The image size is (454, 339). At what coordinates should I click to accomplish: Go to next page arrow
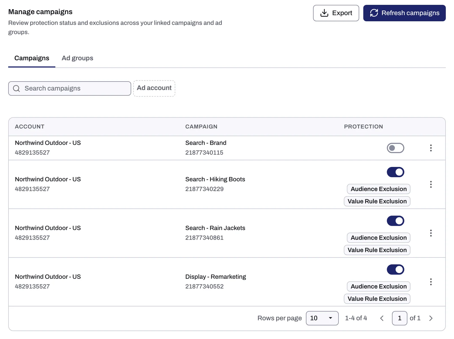[x=431, y=318]
